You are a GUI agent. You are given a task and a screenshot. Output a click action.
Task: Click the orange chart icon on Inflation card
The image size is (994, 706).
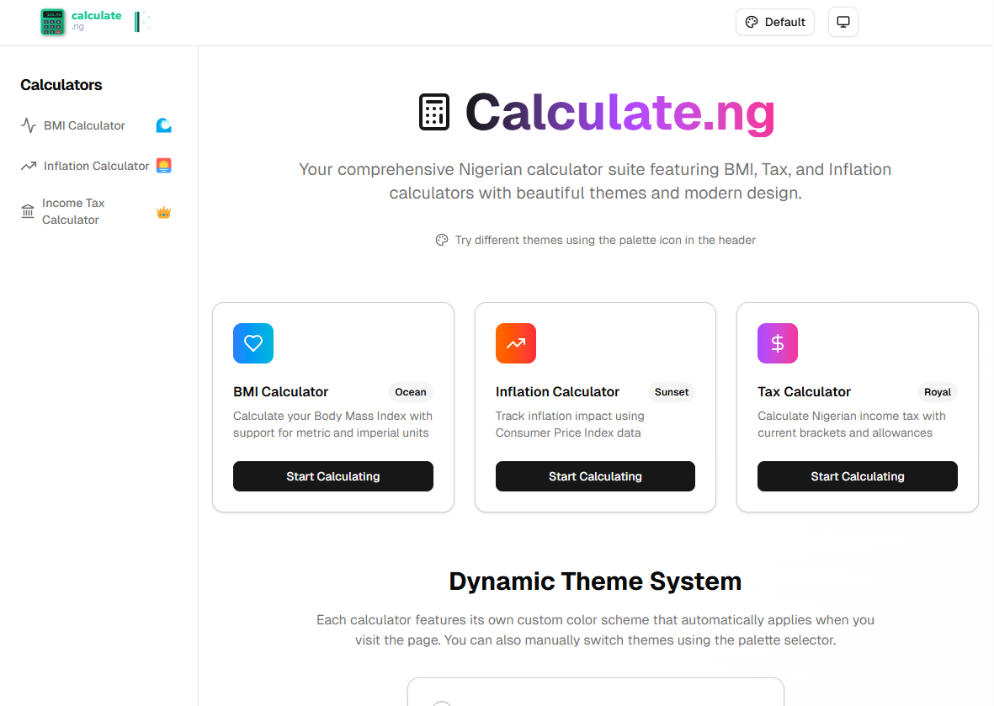[x=515, y=343]
